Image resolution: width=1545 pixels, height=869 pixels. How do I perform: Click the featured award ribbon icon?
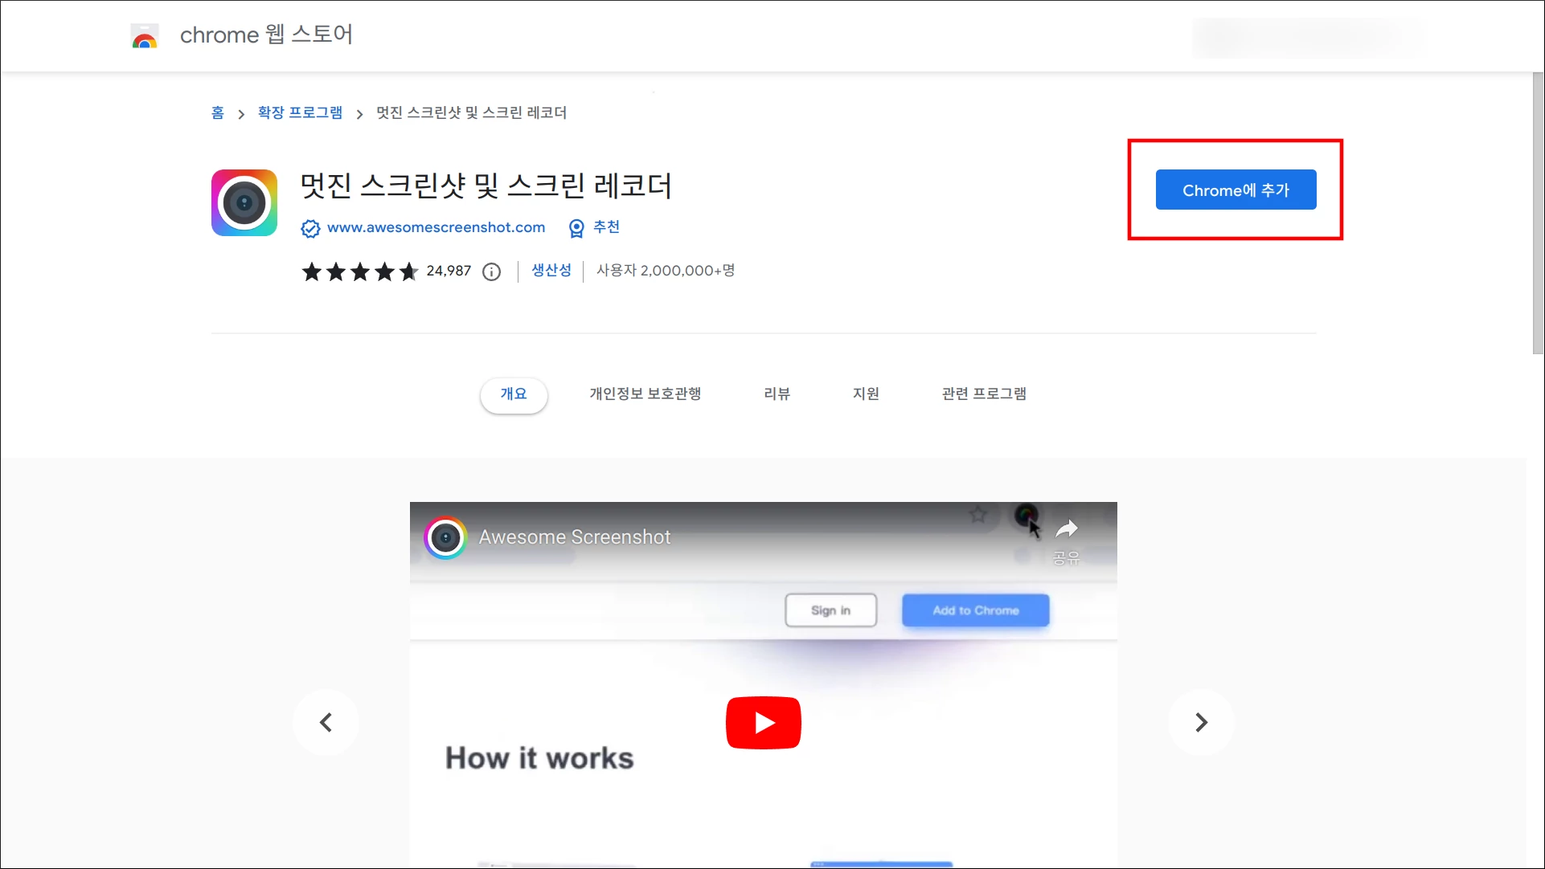[576, 229]
